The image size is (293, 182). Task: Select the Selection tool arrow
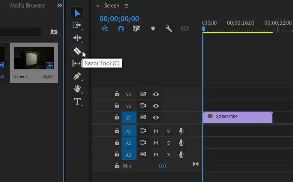coord(77,13)
